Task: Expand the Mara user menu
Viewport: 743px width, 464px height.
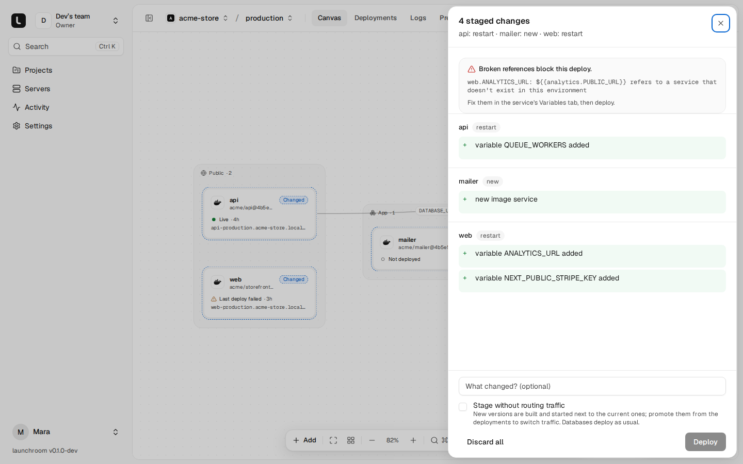Action: pos(116,432)
